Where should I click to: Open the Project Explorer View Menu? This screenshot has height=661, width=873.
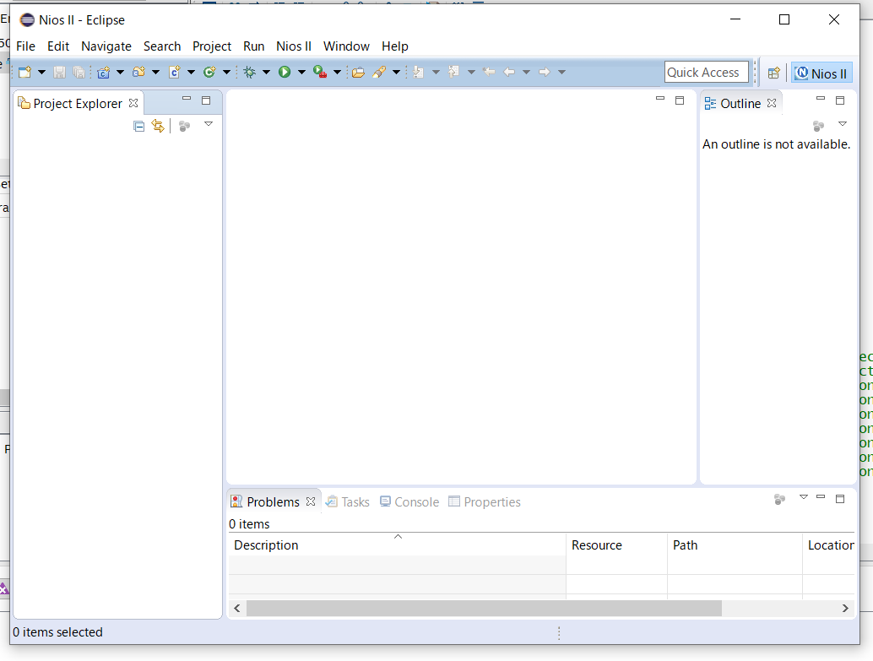209,124
